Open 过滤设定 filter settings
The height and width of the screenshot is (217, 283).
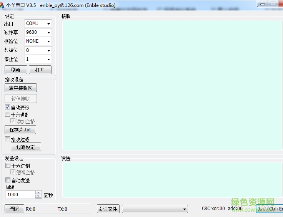pyautogui.click(x=26, y=147)
